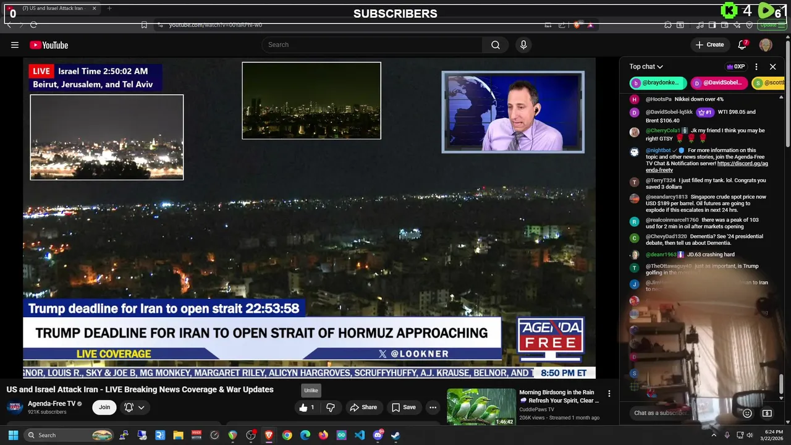
Task: Open the Agenda-Free TV channel name
Action: tap(51, 404)
